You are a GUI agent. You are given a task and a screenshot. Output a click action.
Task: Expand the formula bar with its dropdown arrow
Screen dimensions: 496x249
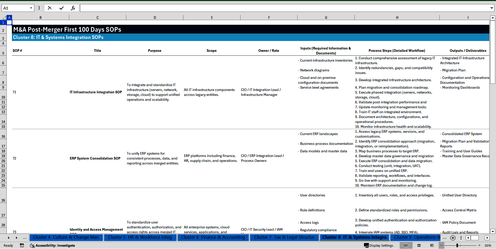[x=492, y=8]
